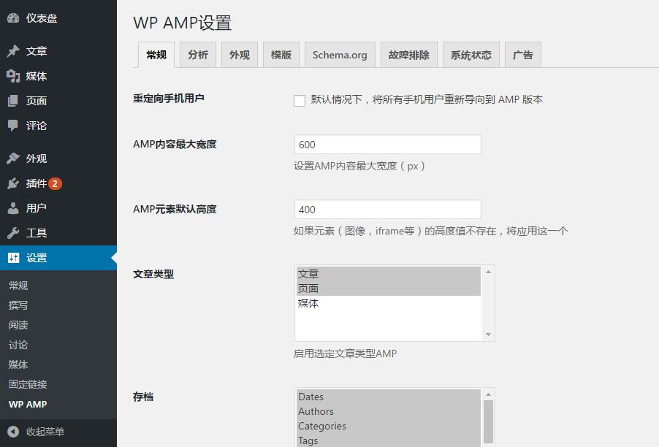This screenshot has height=447, width=659.
Task: Select Authors in the archive list
Action: [389, 411]
